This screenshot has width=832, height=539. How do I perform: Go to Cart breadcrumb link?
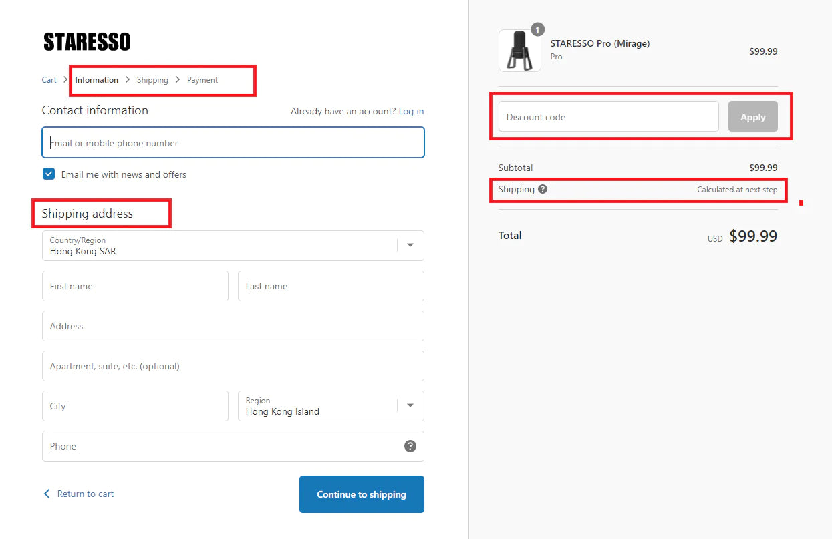49,80
